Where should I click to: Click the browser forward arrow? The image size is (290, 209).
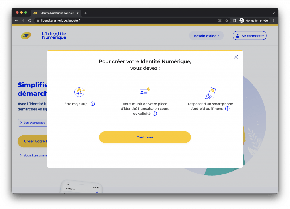pyautogui.click(x=23, y=20)
